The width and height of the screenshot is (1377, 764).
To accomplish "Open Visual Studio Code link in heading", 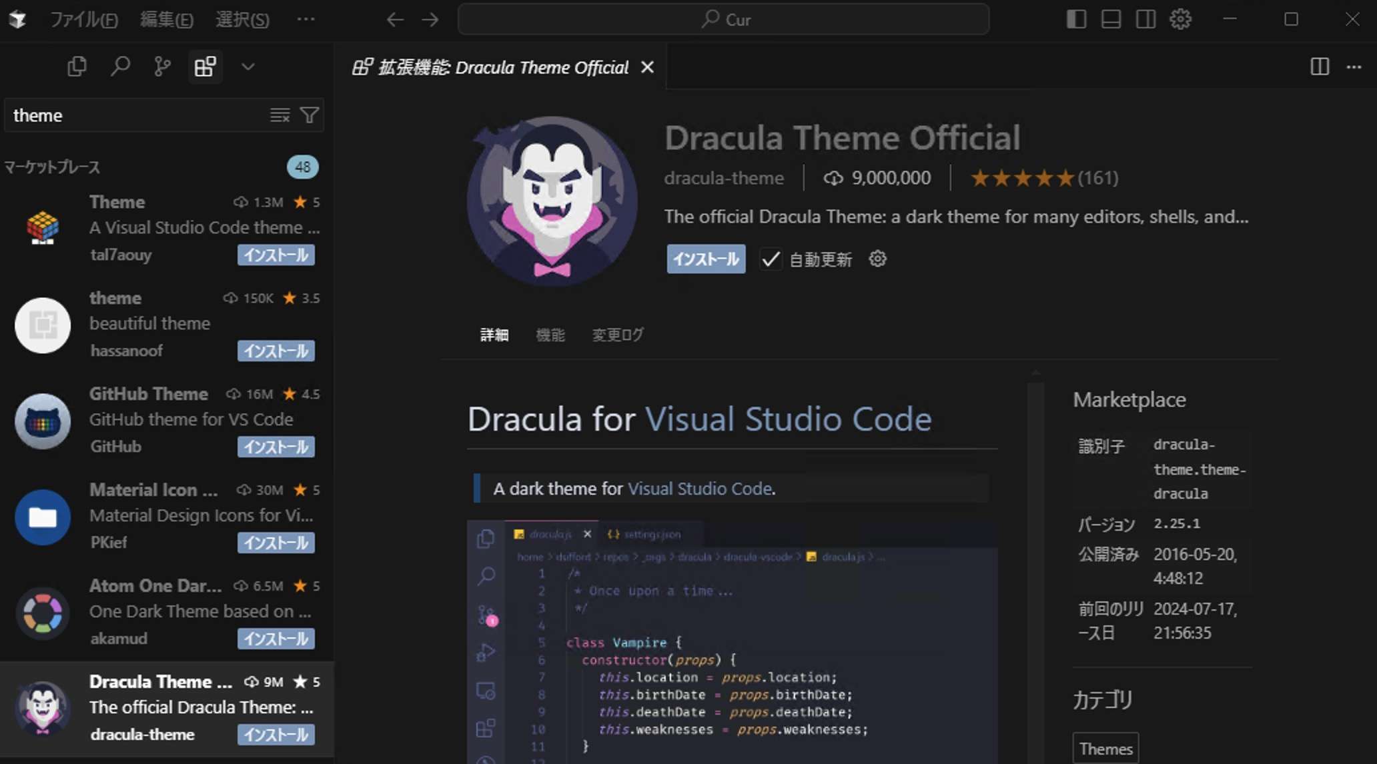I will (x=788, y=419).
